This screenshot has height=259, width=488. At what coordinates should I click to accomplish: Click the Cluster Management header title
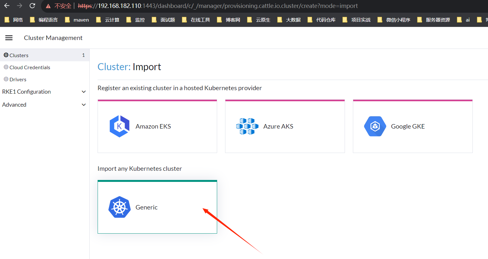click(x=53, y=38)
